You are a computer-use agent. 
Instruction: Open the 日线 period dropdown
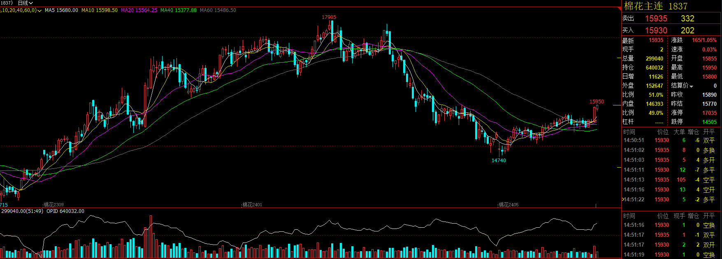[25, 3]
